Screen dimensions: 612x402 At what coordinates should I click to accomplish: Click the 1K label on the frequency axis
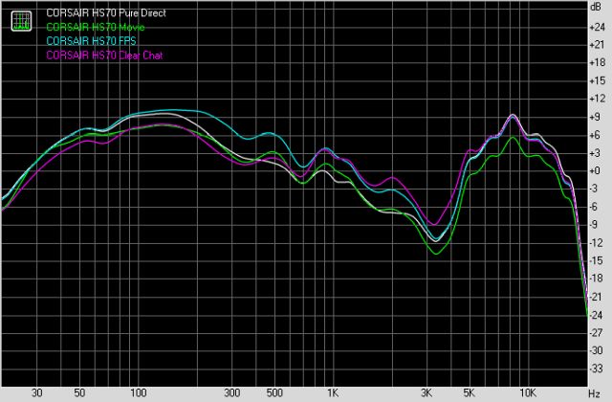click(x=333, y=393)
